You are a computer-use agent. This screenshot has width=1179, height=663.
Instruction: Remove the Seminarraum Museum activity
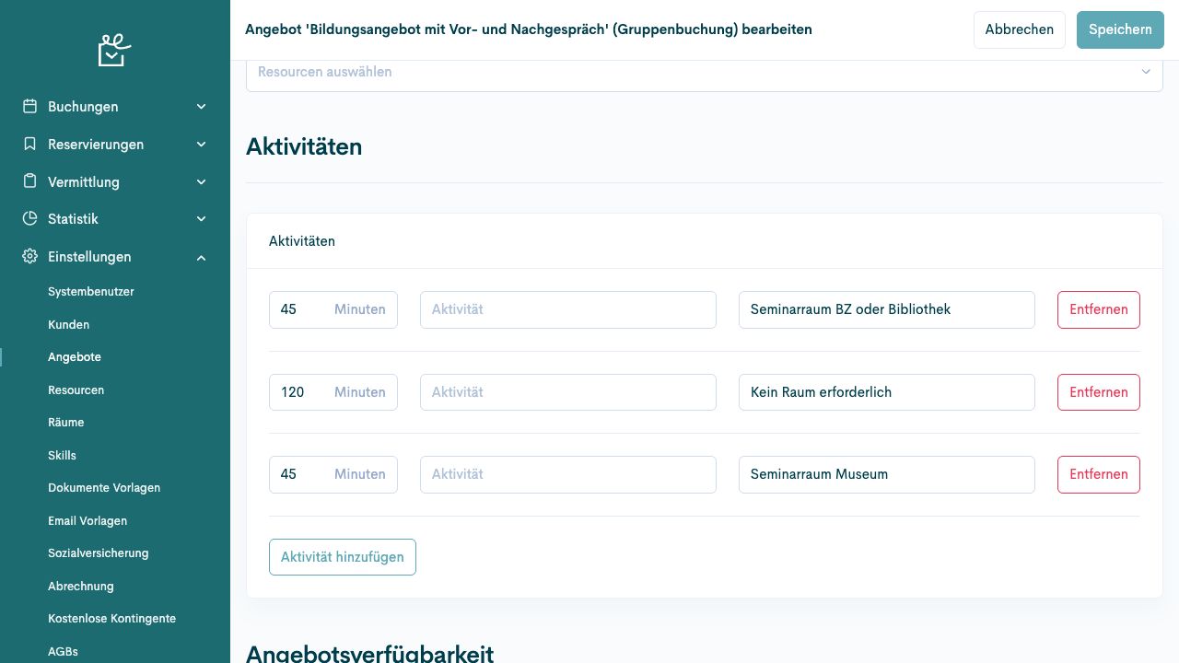(1099, 474)
